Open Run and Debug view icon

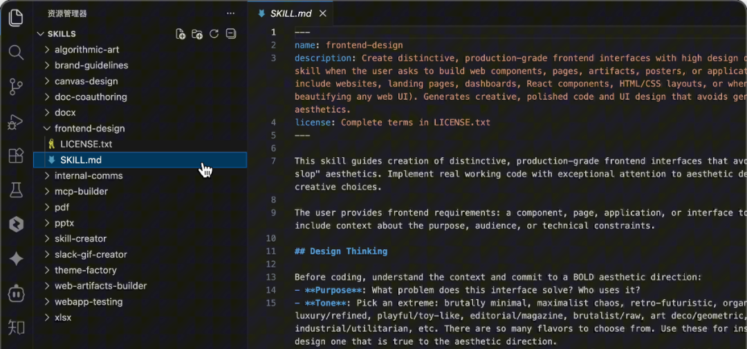tap(16, 122)
